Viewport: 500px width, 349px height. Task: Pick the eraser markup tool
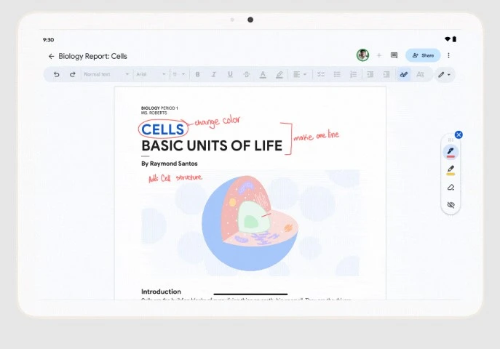point(451,187)
